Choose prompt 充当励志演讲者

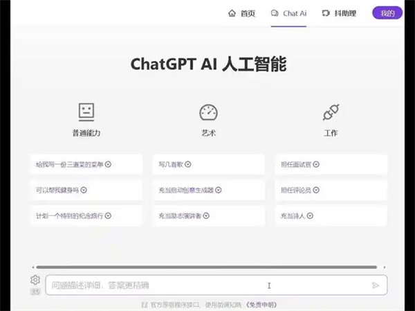[x=209, y=216]
